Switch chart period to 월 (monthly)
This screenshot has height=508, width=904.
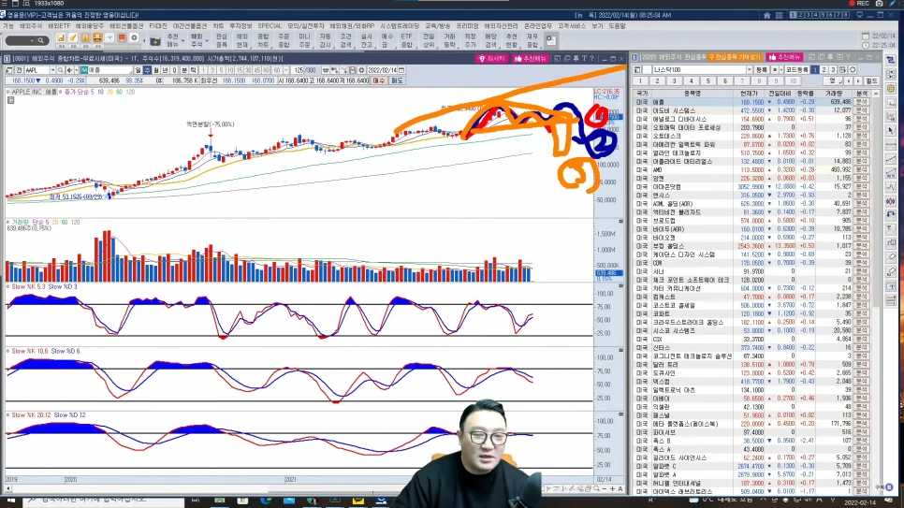(156, 70)
